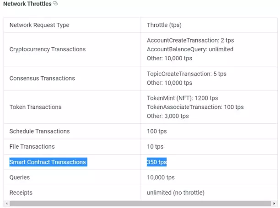The width and height of the screenshot is (280, 208).
Task: Click the Cryptocurrency Transactions row label
Action: coord(47,49)
